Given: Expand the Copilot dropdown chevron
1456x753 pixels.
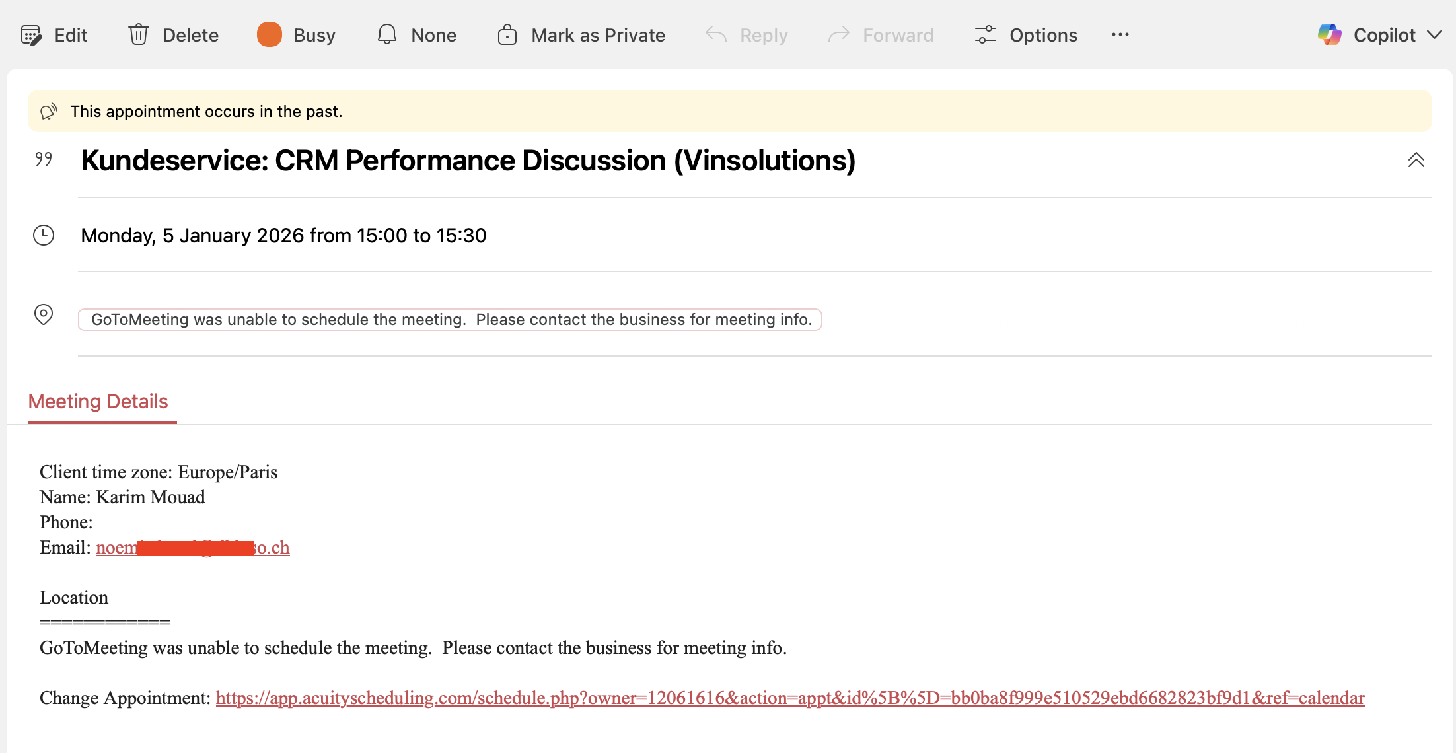Looking at the screenshot, I should (x=1434, y=35).
